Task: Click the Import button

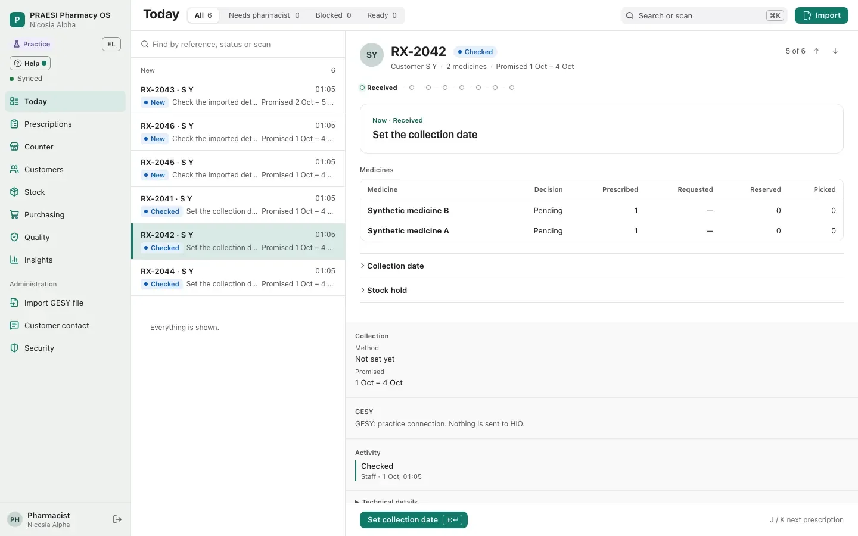Action: pyautogui.click(x=822, y=15)
